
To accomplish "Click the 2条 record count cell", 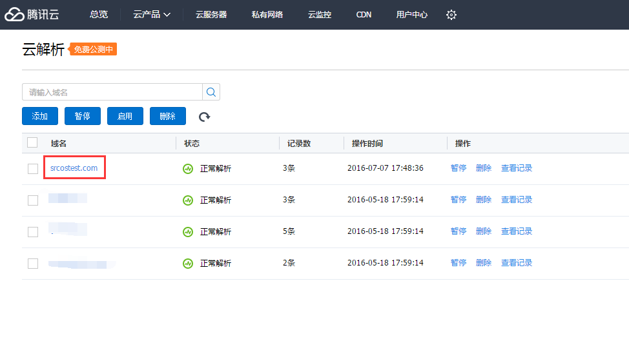I will pyautogui.click(x=289, y=263).
